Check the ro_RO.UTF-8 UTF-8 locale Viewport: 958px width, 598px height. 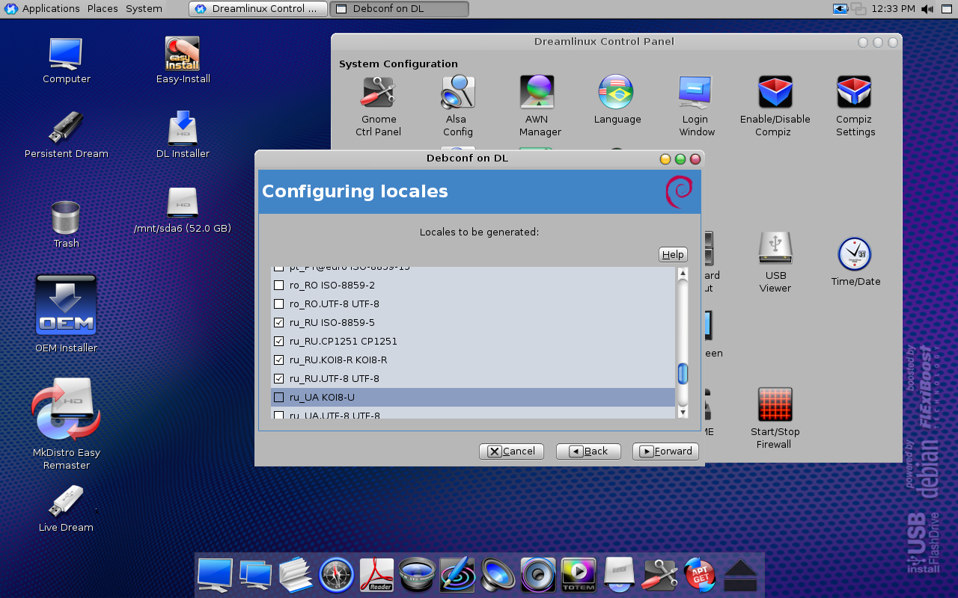[279, 304]
